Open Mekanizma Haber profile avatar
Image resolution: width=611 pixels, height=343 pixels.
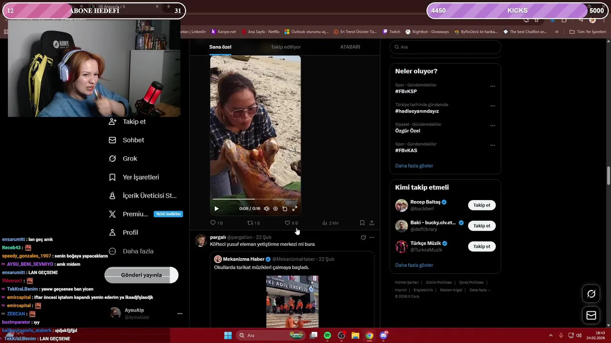[218, 259]
